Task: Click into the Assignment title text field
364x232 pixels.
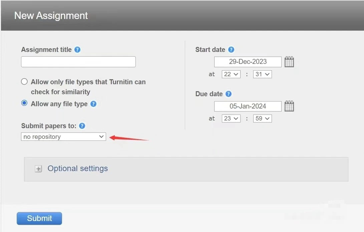Action: click(78, 62)
